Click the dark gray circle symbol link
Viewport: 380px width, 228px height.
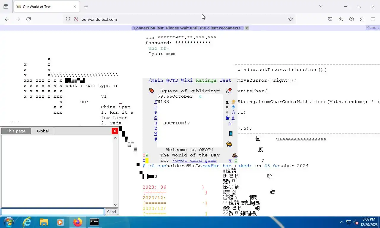(227, 107)
